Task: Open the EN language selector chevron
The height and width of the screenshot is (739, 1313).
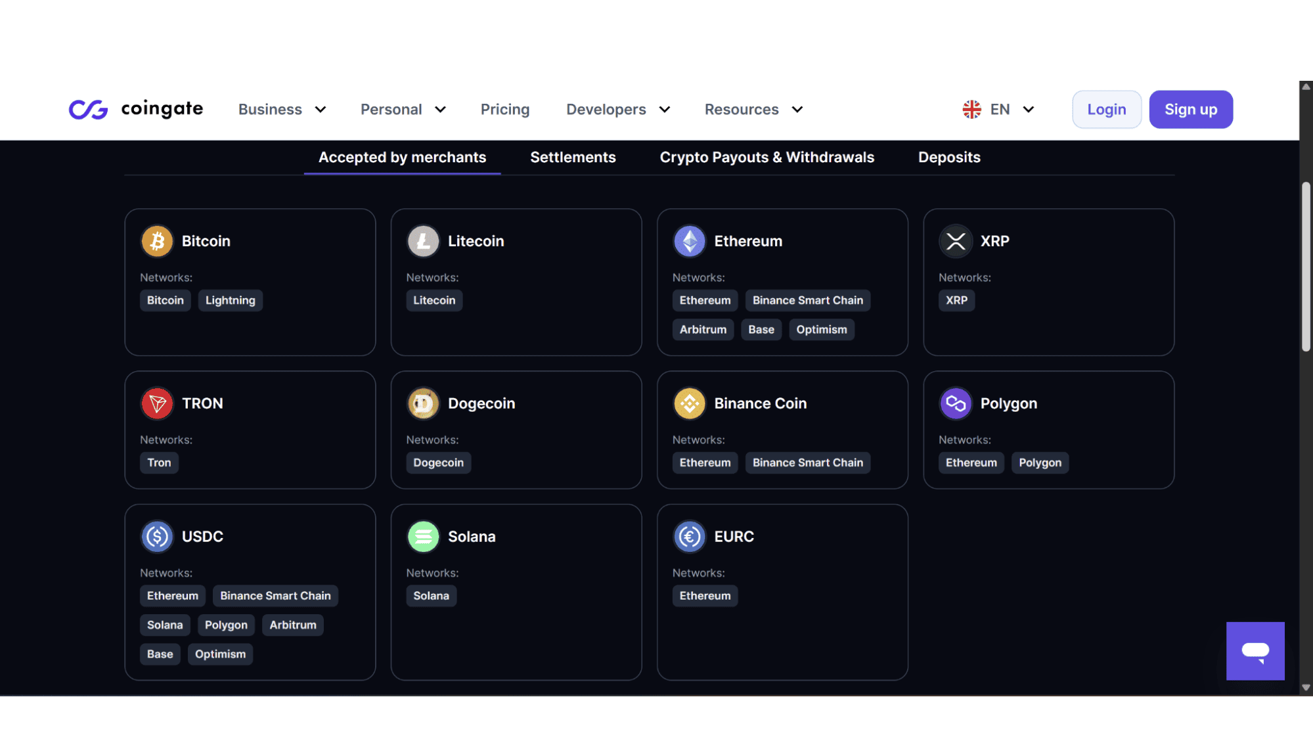Action: pyautogui.click(x=1029, y=109)
